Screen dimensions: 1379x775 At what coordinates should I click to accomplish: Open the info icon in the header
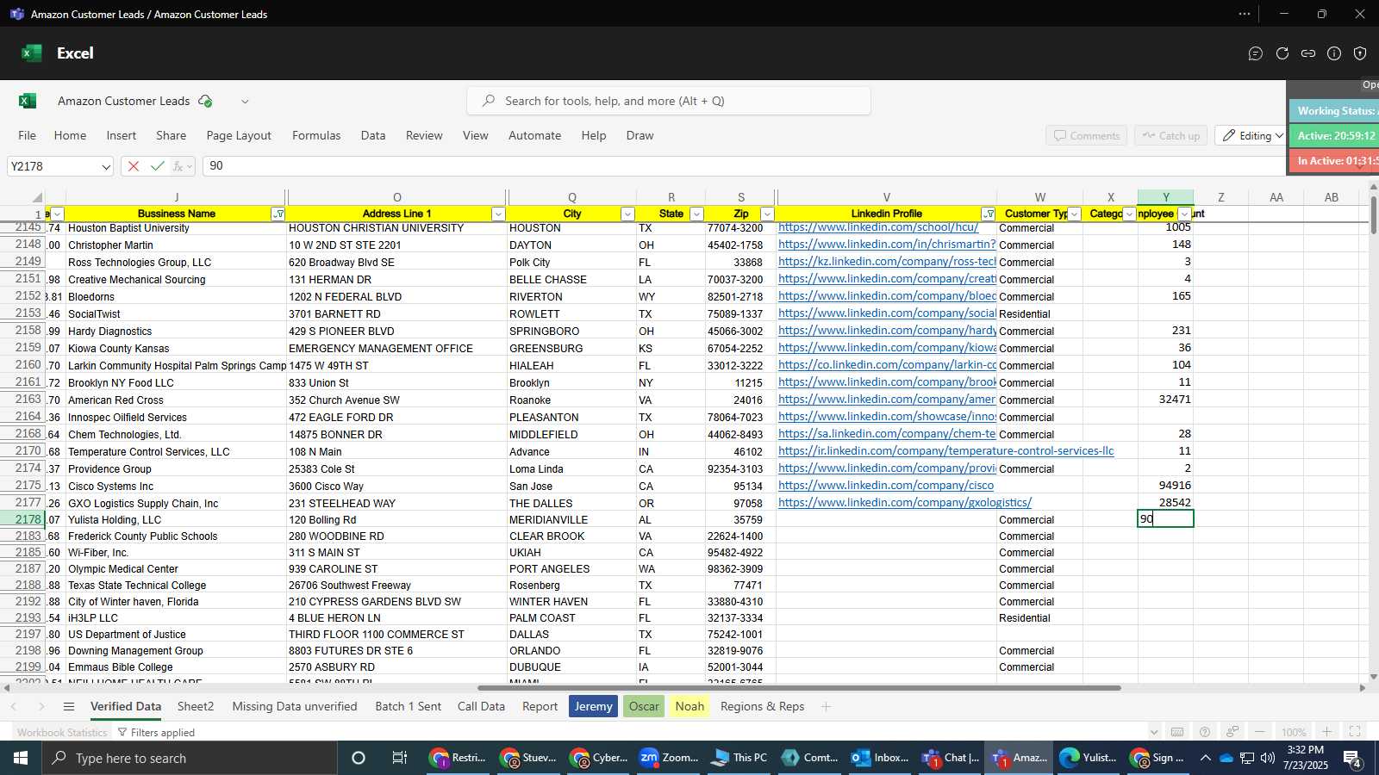tap(1334, 53)
